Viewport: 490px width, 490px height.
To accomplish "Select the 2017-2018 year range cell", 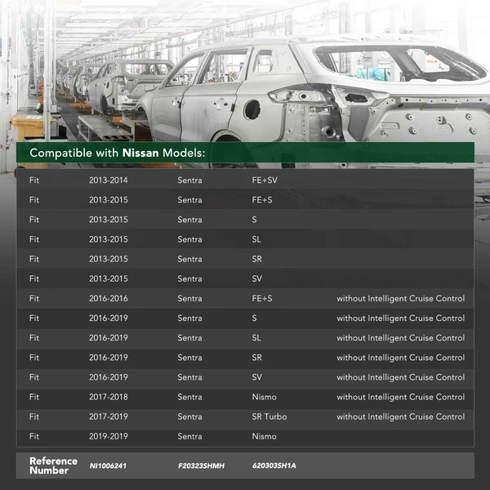I will 109,397.
